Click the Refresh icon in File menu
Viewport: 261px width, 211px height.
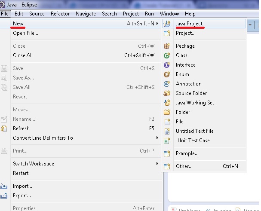coord(4,128)
